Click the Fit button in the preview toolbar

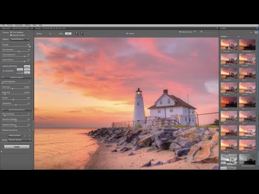tap(68, 33)
